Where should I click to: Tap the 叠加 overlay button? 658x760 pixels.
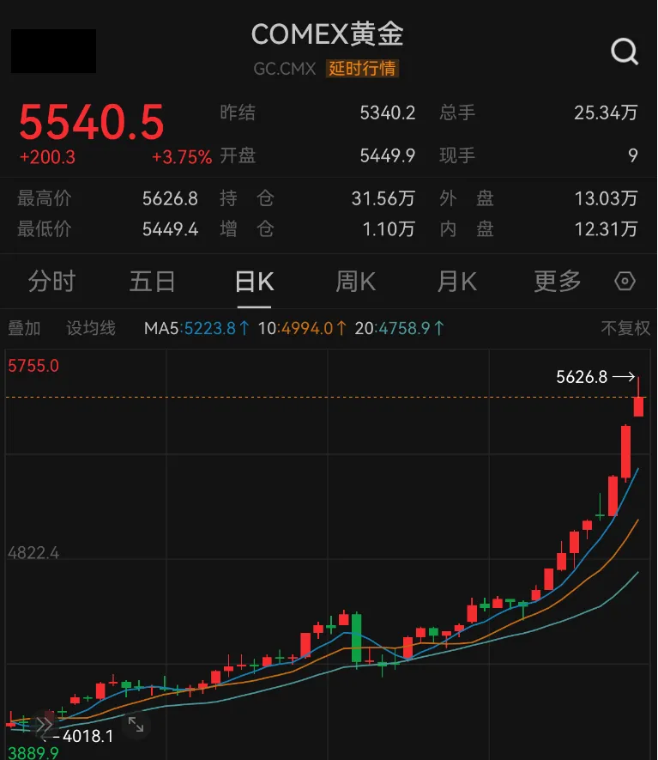click(24, 328)
